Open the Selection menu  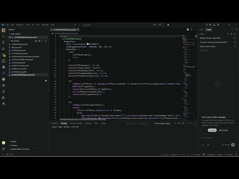[x=20, y=25]
